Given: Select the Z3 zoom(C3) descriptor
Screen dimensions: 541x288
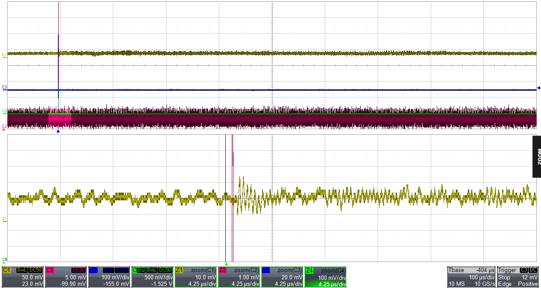Looking at the screenshot, I should pyautogui.click(x=282, y=277).
